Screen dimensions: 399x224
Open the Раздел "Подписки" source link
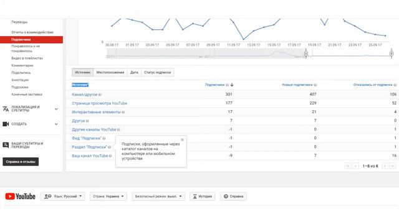click(x=89, y=147)
